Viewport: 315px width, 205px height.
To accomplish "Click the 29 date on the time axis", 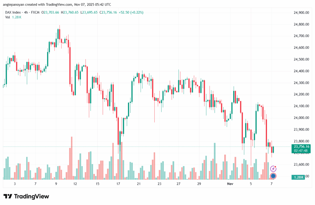I will pos(199,184).
